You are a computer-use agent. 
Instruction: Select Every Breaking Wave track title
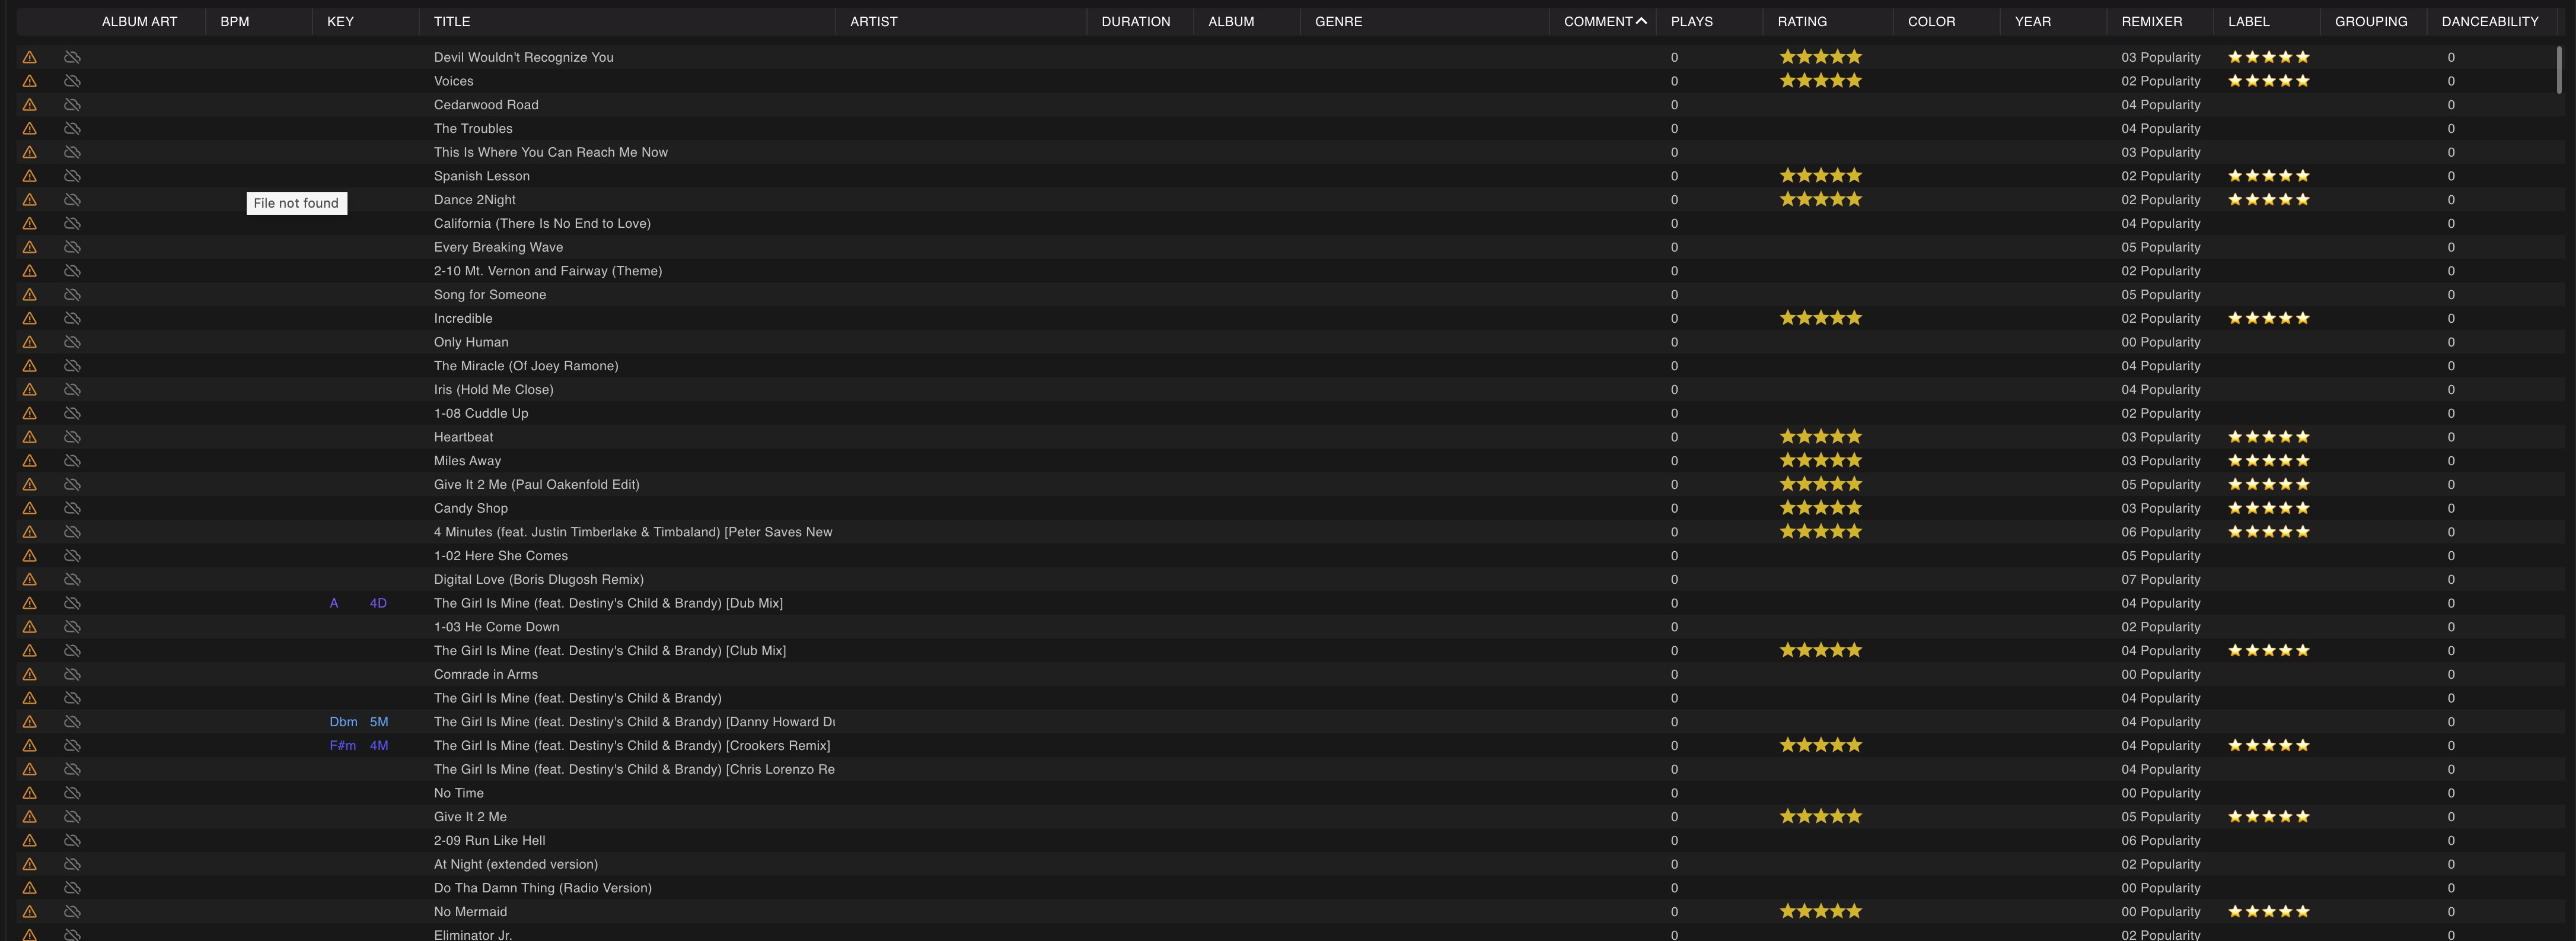pos(498,247)
